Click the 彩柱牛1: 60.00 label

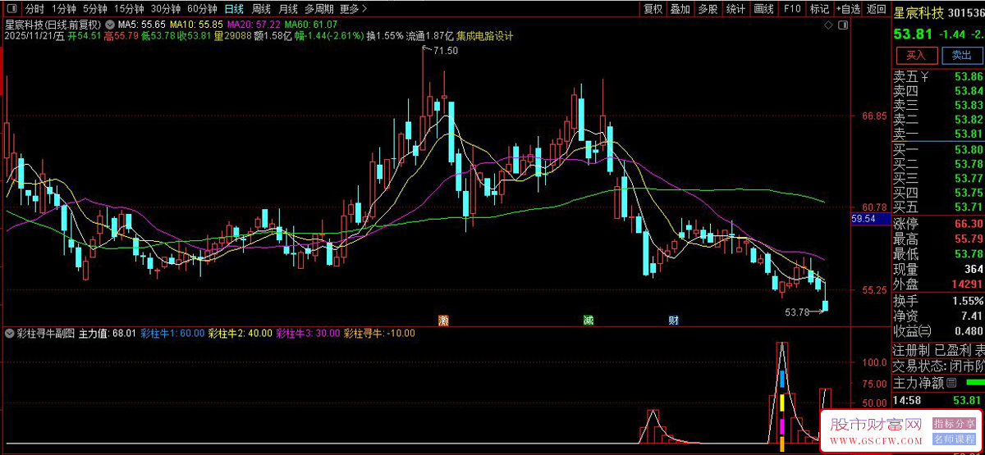(x=172, y=334)
